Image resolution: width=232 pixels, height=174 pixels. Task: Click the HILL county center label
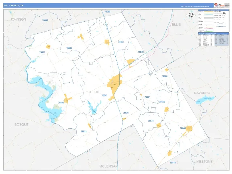click(x=98, y=92)
